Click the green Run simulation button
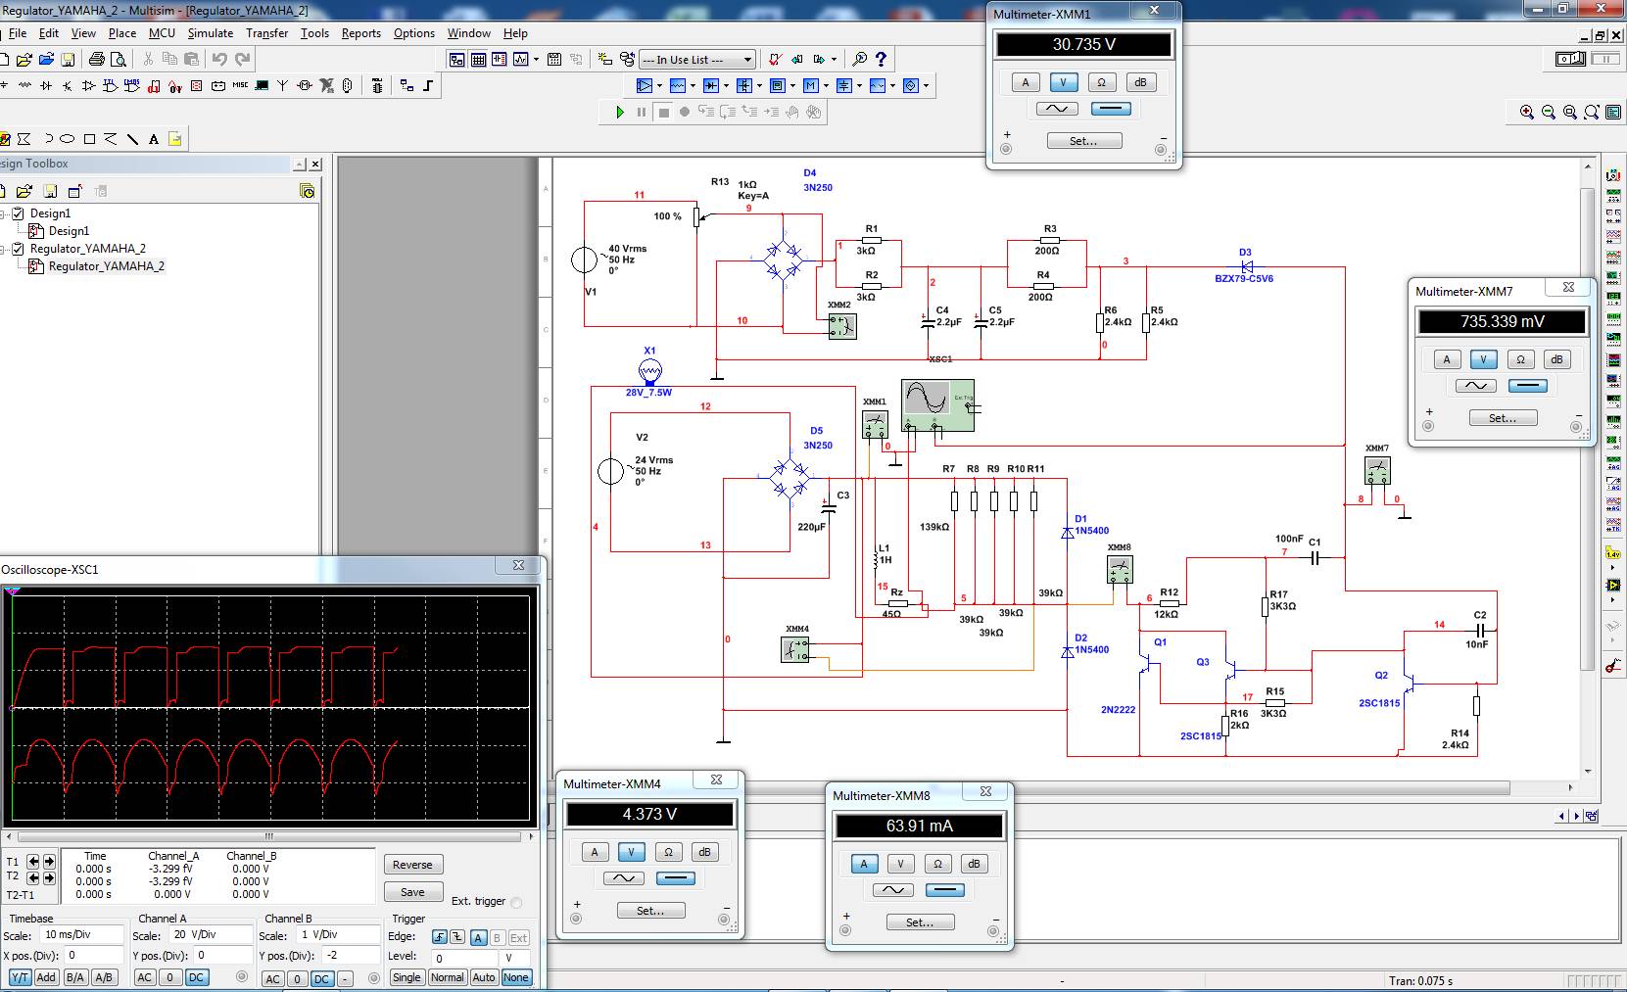1627x992 pixels. (619, 113)
